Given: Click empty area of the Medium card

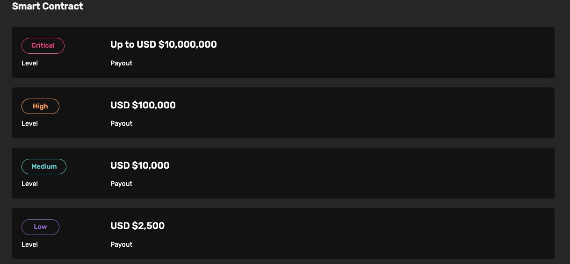Looking at the screenshot, I should [374, 173].
